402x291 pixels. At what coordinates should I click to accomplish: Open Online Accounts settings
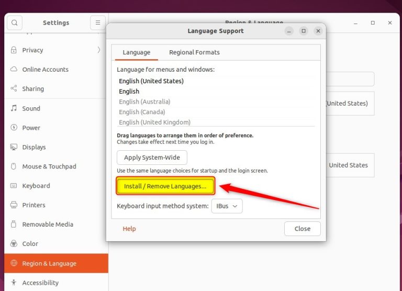[x=56, y=69]
